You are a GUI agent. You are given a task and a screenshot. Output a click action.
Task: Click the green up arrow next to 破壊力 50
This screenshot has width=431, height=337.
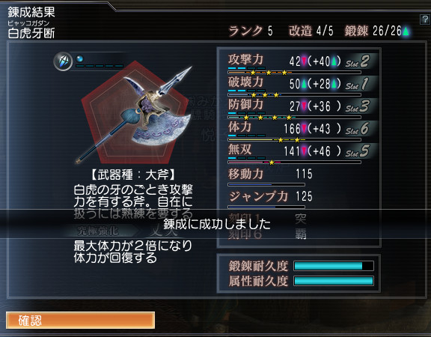tap(305, 84)
